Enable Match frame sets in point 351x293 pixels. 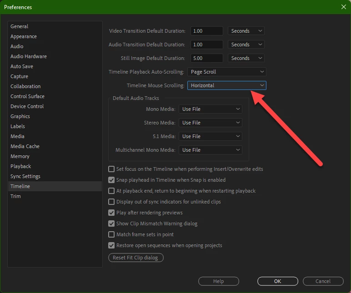111,234
